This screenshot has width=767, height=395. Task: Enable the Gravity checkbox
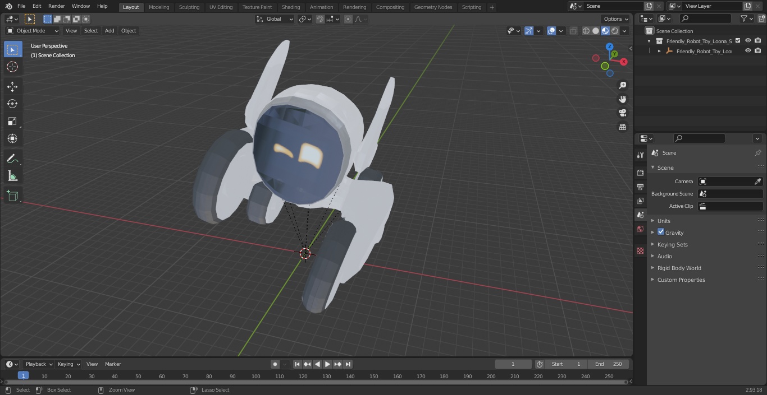(x=661, y=232)
